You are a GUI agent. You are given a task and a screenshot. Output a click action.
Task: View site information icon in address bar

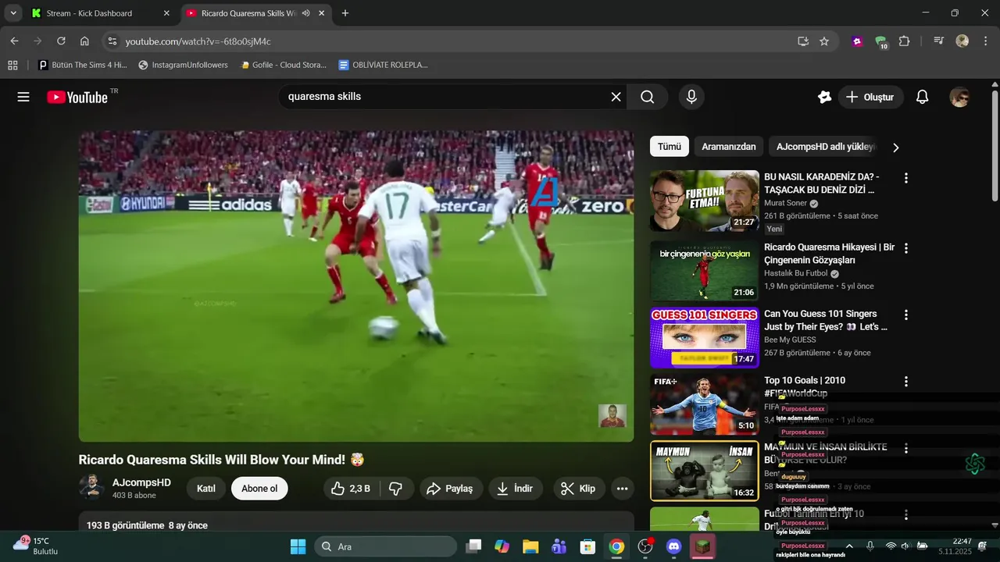point(112,41)
